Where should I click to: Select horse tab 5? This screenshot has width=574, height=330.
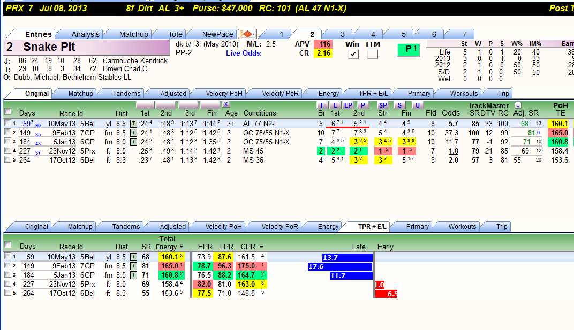pos(403,34)
